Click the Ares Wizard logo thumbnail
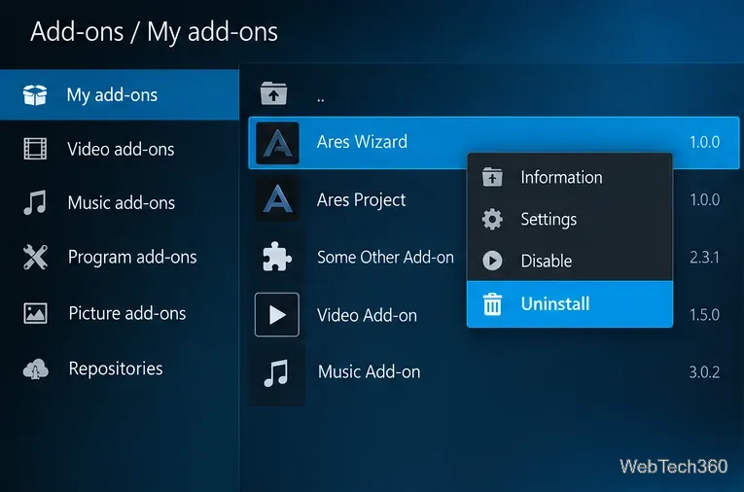Image resolution: width=744 pixels, height=492 pixels. click(277, 143)
